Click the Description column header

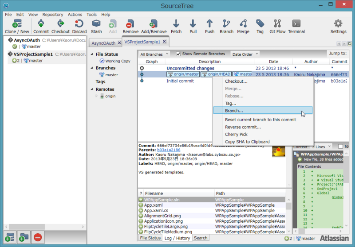[209, 62]
